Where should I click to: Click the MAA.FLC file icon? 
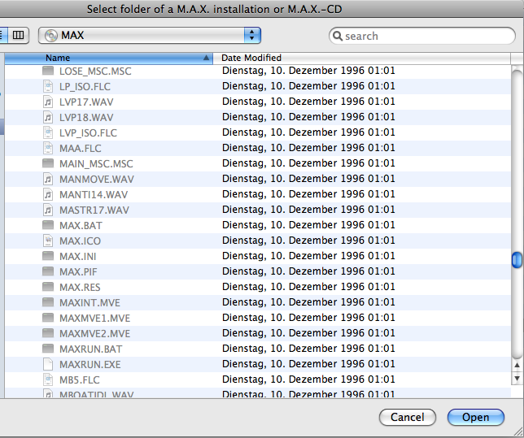tap(48, 148)
